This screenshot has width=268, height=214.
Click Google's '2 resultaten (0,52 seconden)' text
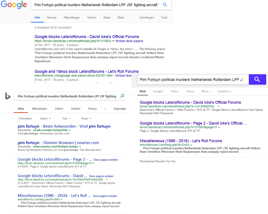click(53, 28)
